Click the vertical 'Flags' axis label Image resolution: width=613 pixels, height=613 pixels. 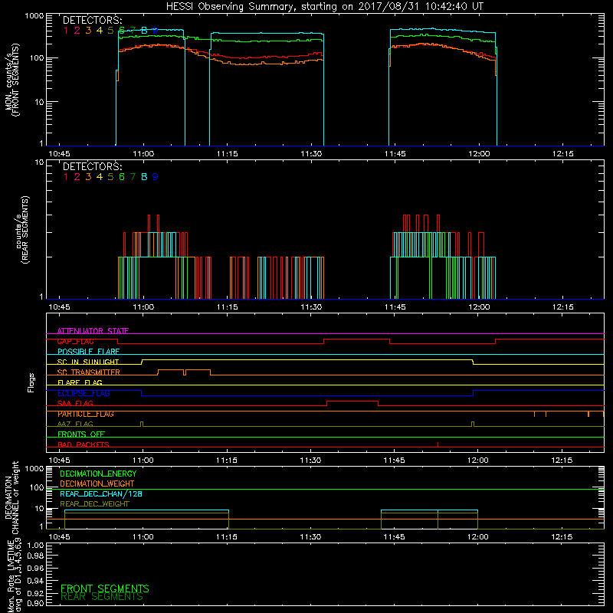[31, 382]
